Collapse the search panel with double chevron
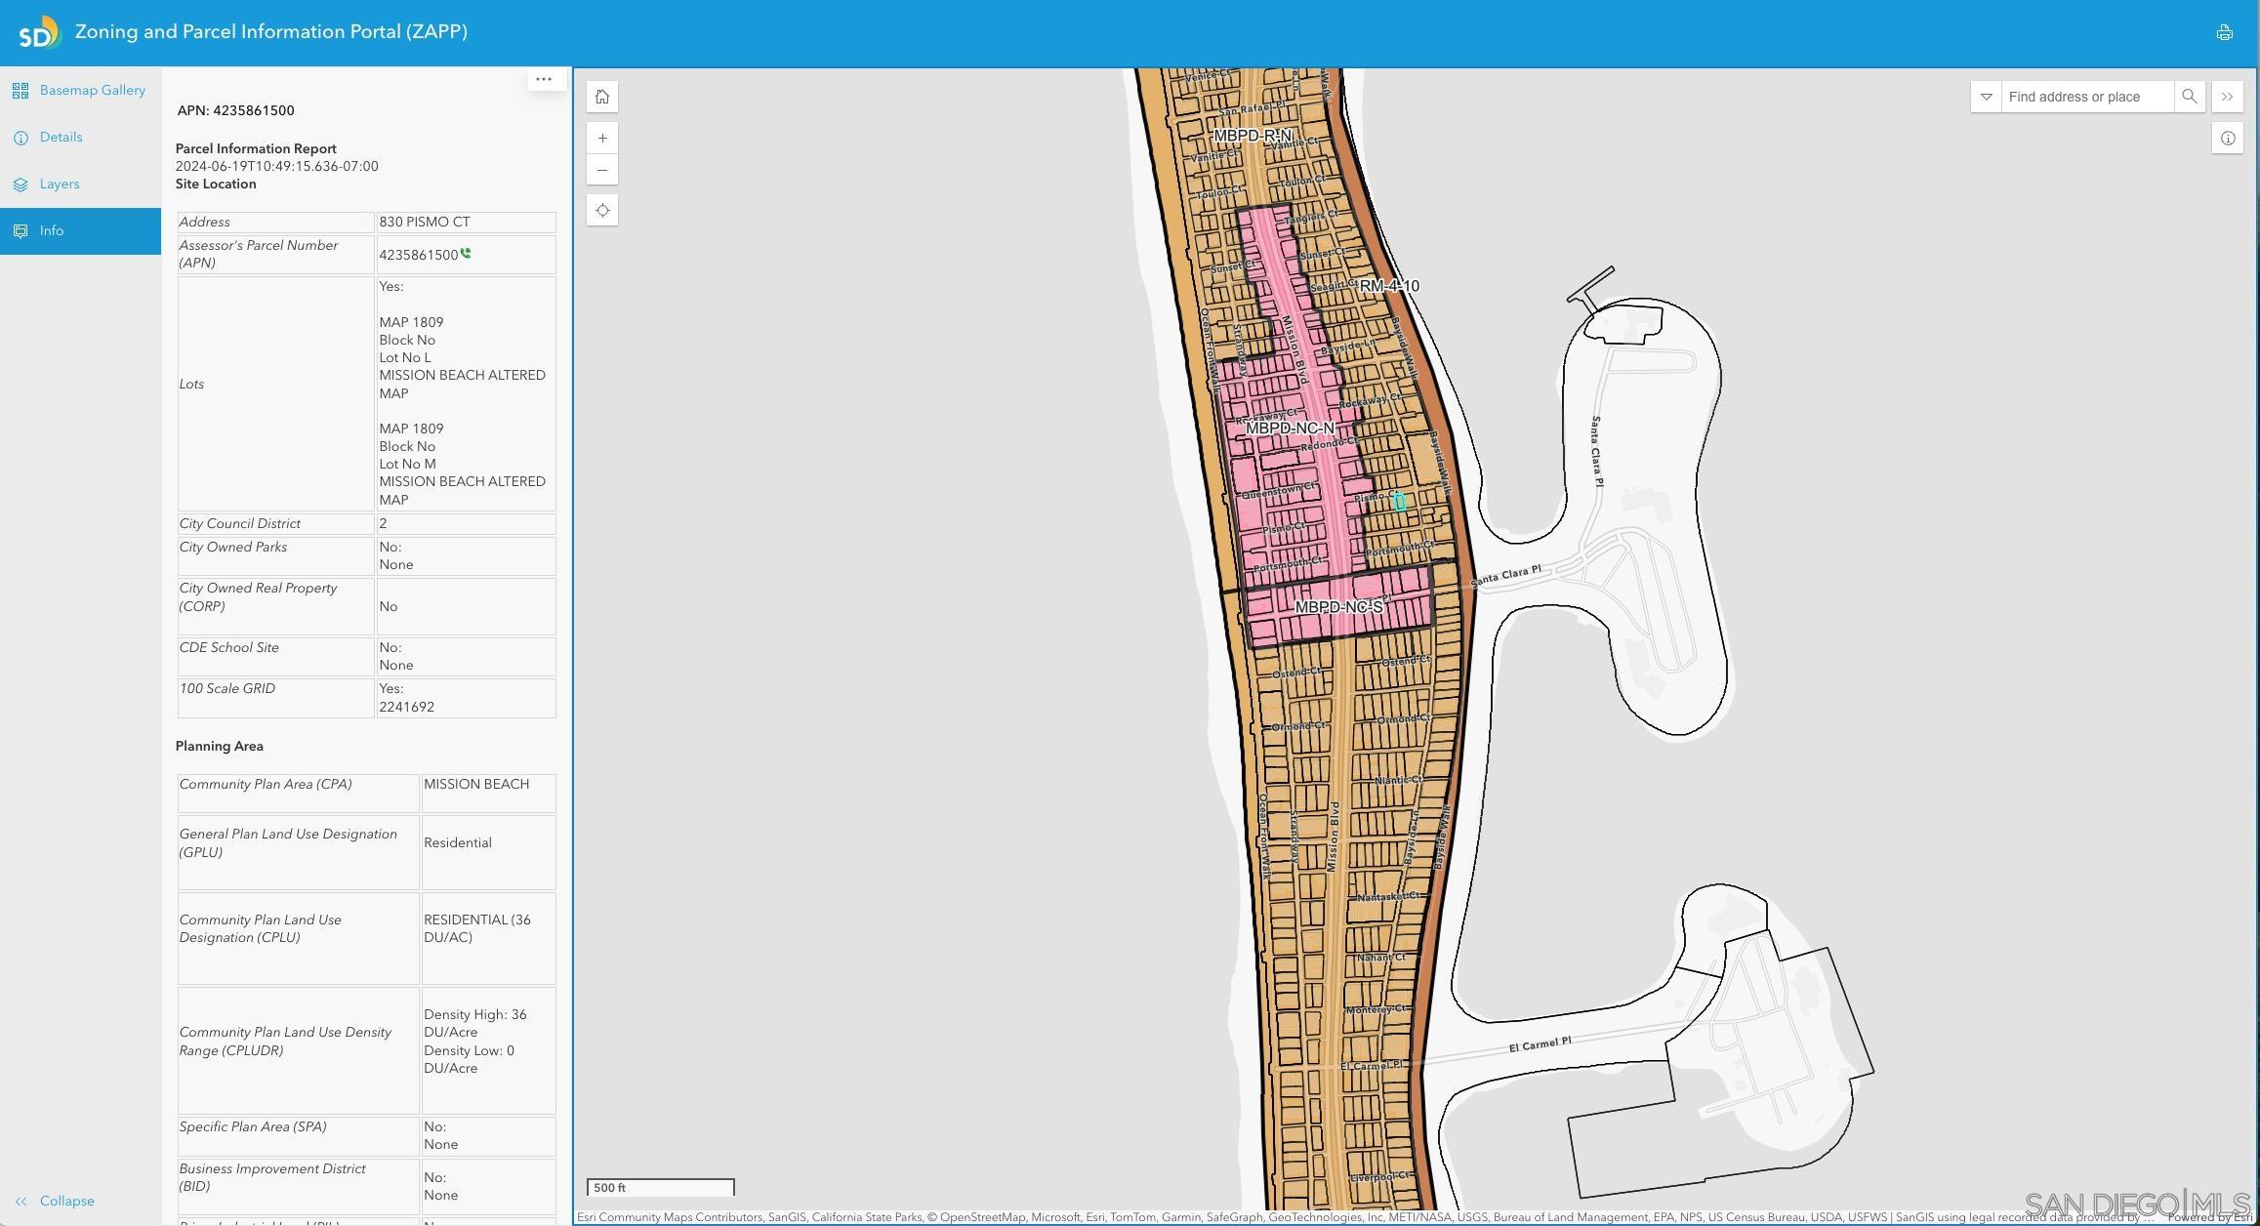The image size is (2260, 1226). point(2227,97)
